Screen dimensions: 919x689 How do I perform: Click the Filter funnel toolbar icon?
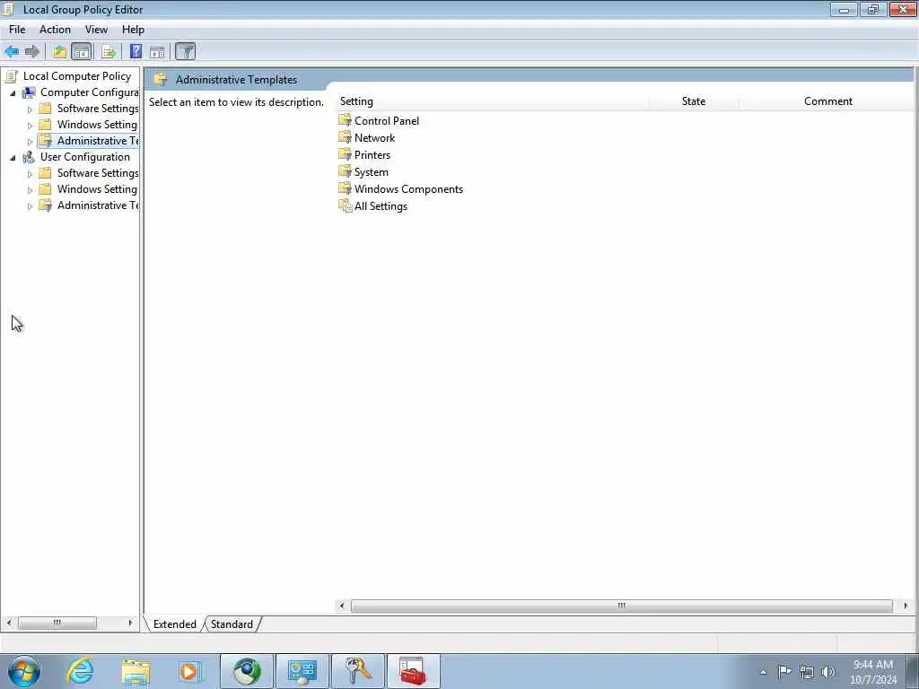coord(185,51)
